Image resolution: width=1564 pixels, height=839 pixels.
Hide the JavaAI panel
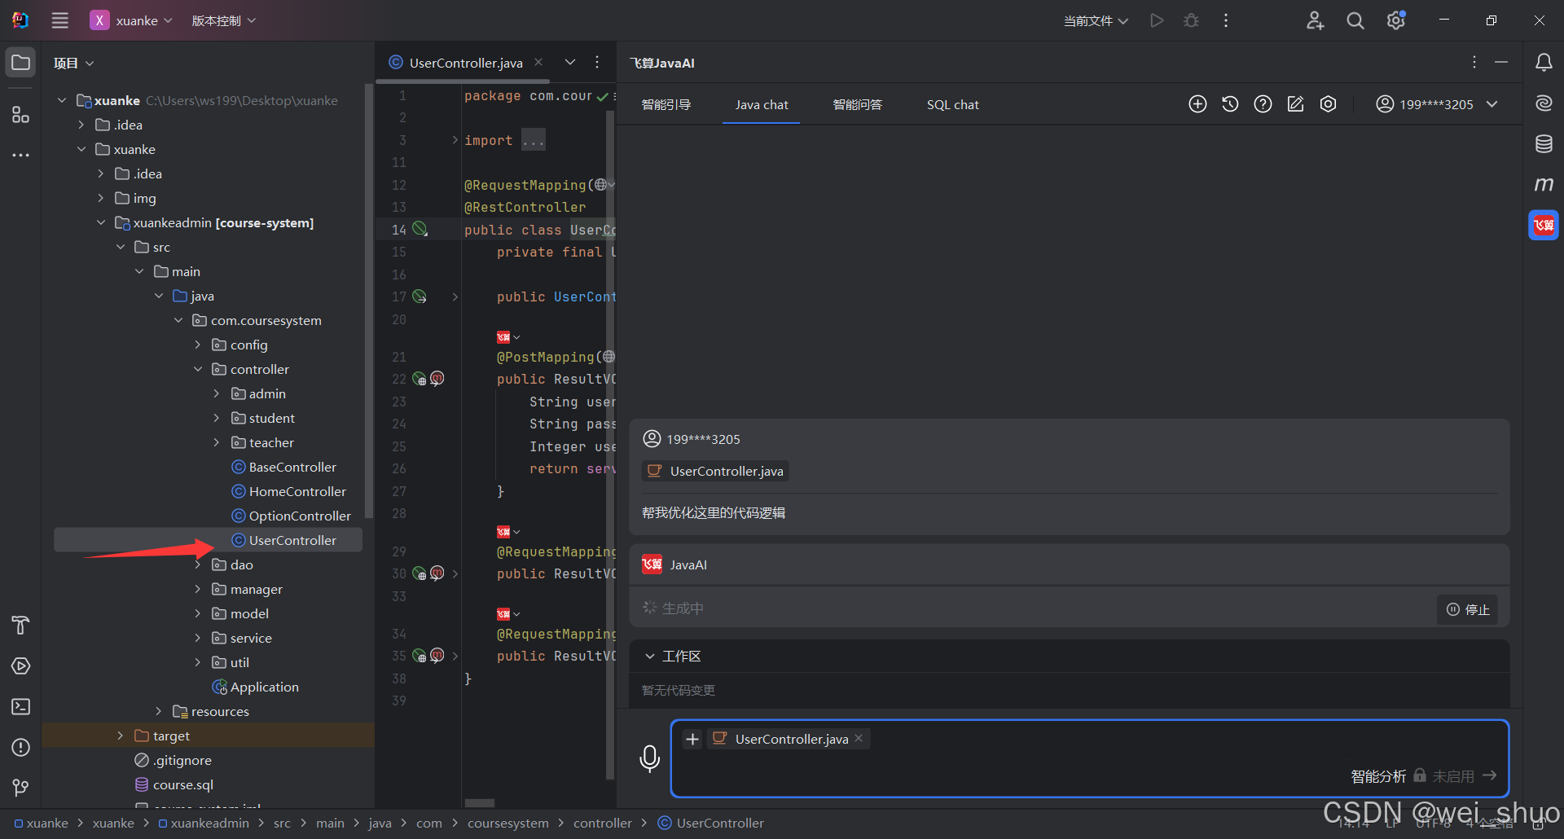coord(1501,63)
